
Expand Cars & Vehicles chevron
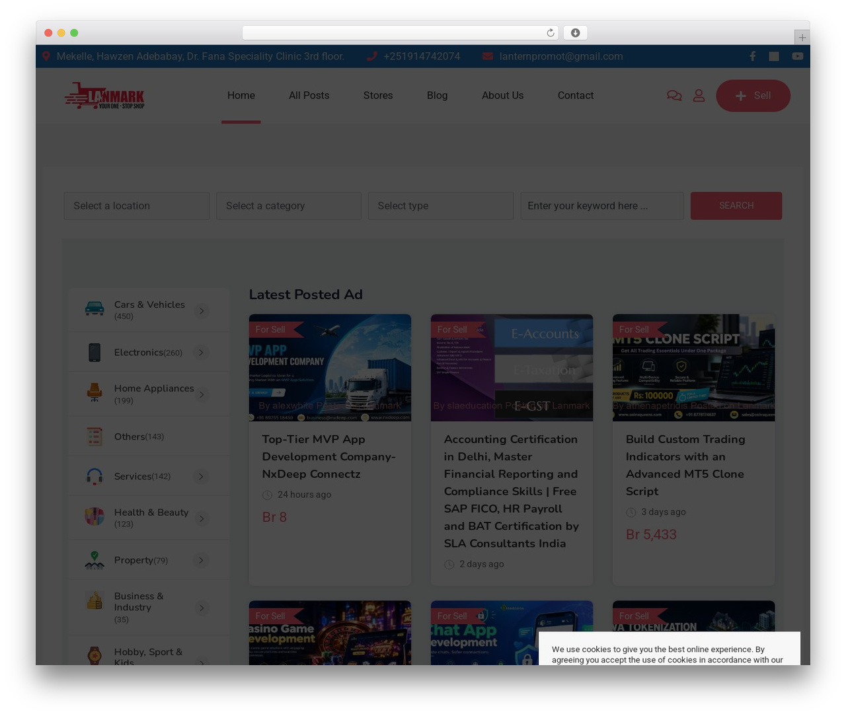click(x=202, y=310)
